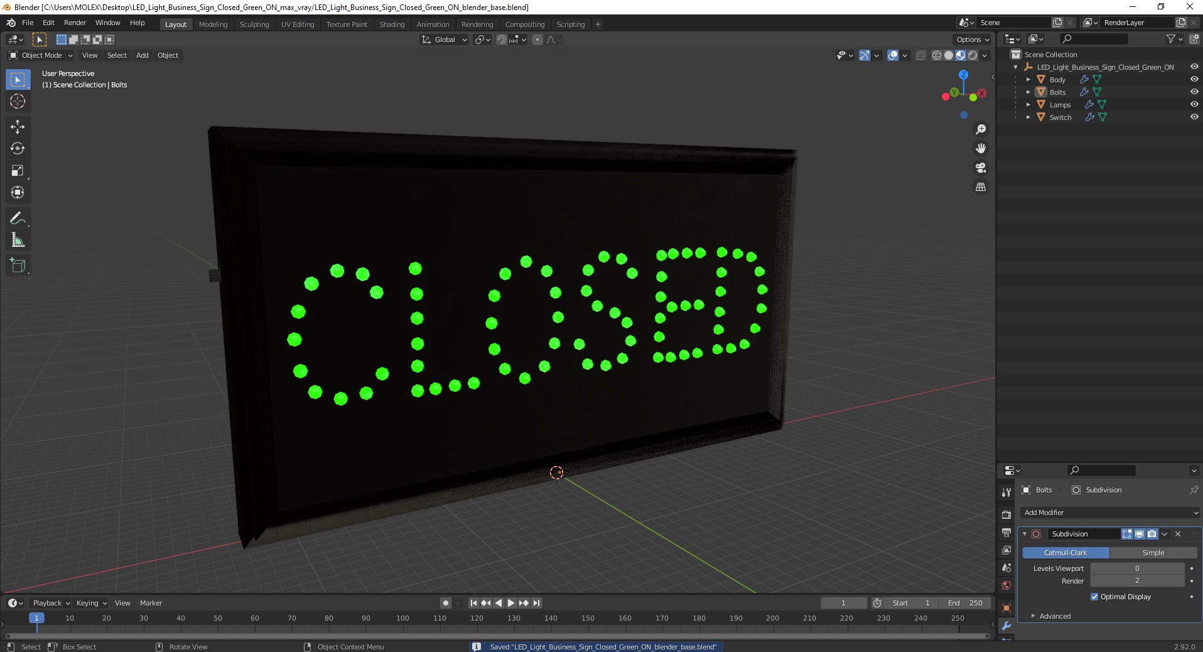1203x652 pixels.
Task: Switch to the Sculpting workspace tab
Action: coord(254,24)
